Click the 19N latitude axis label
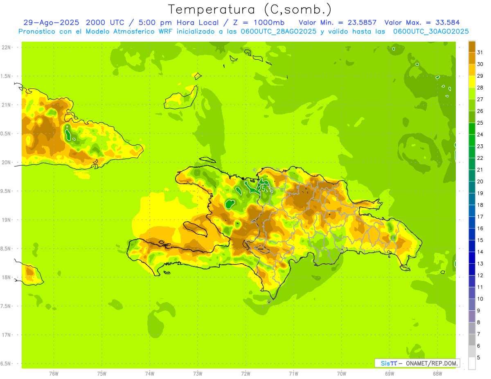Screen dimensions: 491x379 6,220
